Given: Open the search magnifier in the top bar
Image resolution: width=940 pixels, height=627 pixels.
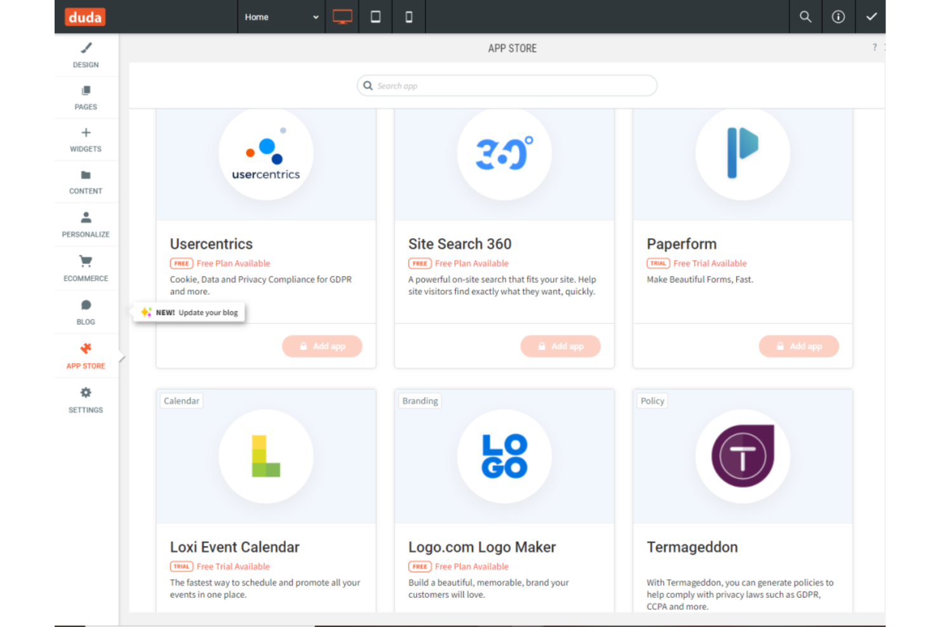Looking at the screenshot, I should (x=805, y=17).
